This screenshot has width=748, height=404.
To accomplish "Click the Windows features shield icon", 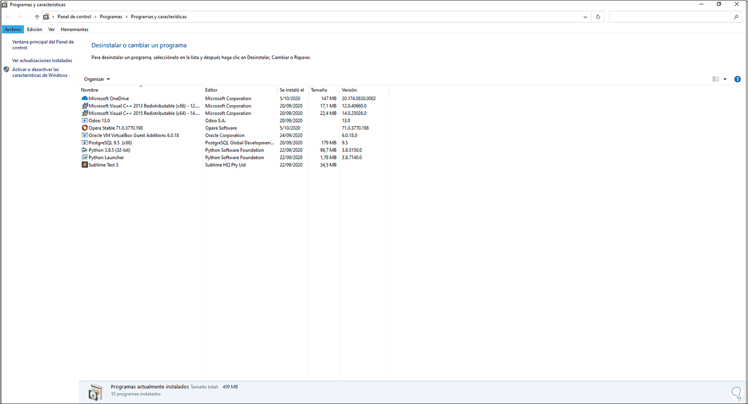I will coord(6,70).
